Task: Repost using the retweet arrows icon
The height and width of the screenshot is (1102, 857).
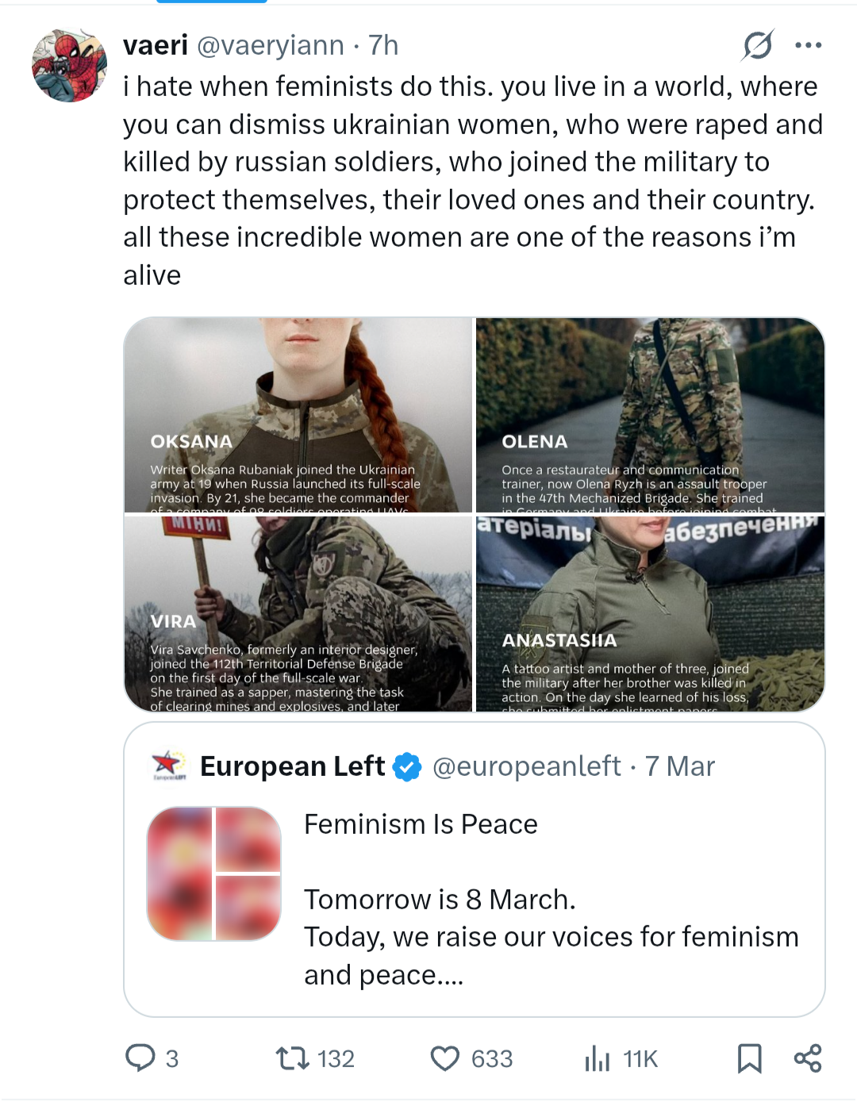Action: click(292, 1058)
